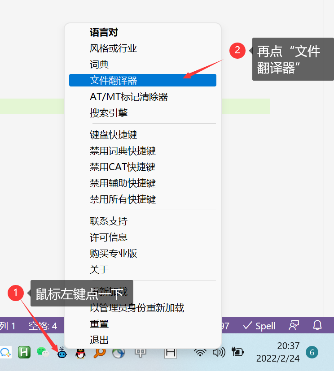This screenshot has width=334, height=371.
Task: Choose 词典 in the context menu
Action: coord(99,65)
